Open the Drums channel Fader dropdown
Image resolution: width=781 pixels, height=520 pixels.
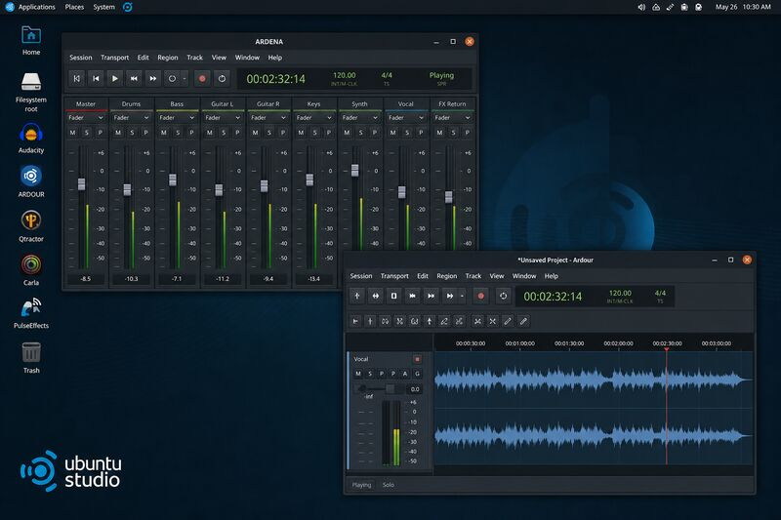[x=131, y=118]
